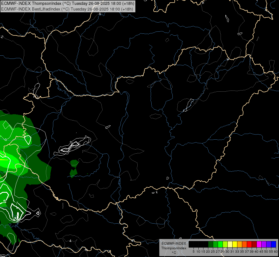Image resolution: width=279 pixels, height=257 pixels.
Task: Click the legend tick label '5'
Action: (x=194, y=252)
